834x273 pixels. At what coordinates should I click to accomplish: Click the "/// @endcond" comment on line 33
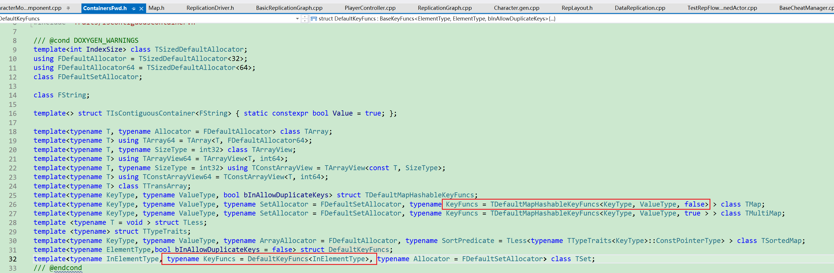click(58, 268)
